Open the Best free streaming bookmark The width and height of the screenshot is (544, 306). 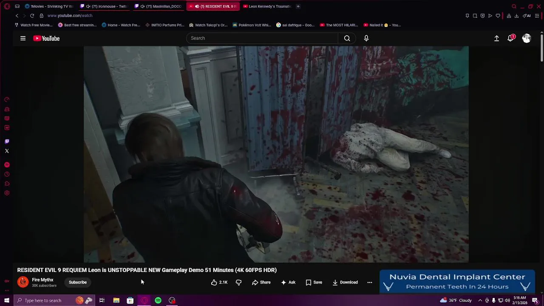click(x=77, y=25)
